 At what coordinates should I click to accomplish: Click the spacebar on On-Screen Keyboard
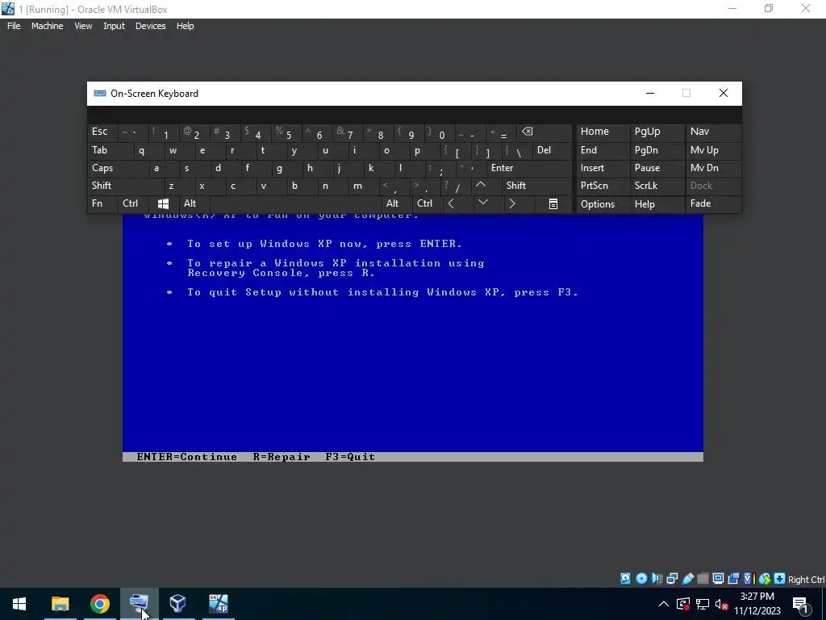295,203
